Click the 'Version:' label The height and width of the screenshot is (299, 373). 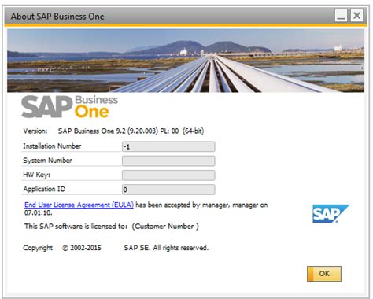35,131
